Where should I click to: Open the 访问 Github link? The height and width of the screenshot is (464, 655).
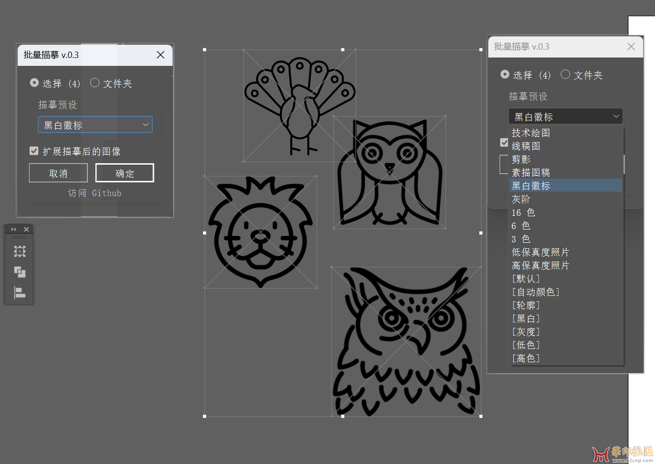(x=94, y=193)
